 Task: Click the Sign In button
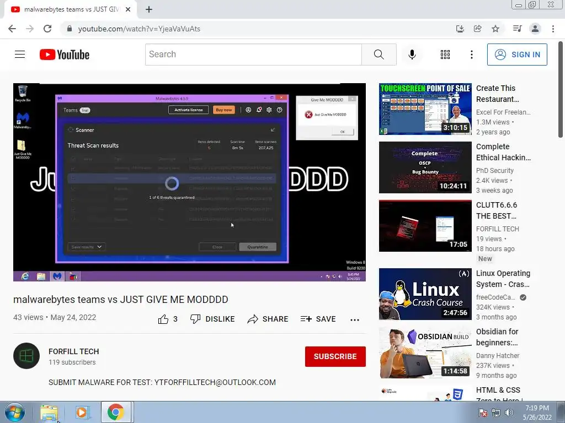pyautogui.click(x=517, y=55)
